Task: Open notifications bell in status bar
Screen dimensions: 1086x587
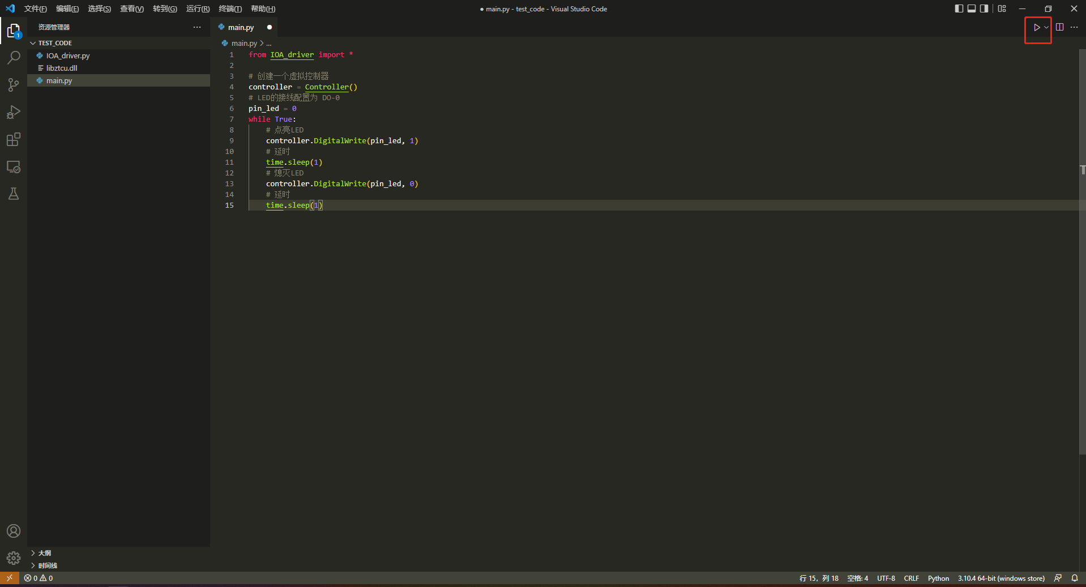Action: tap(1075, 578)
